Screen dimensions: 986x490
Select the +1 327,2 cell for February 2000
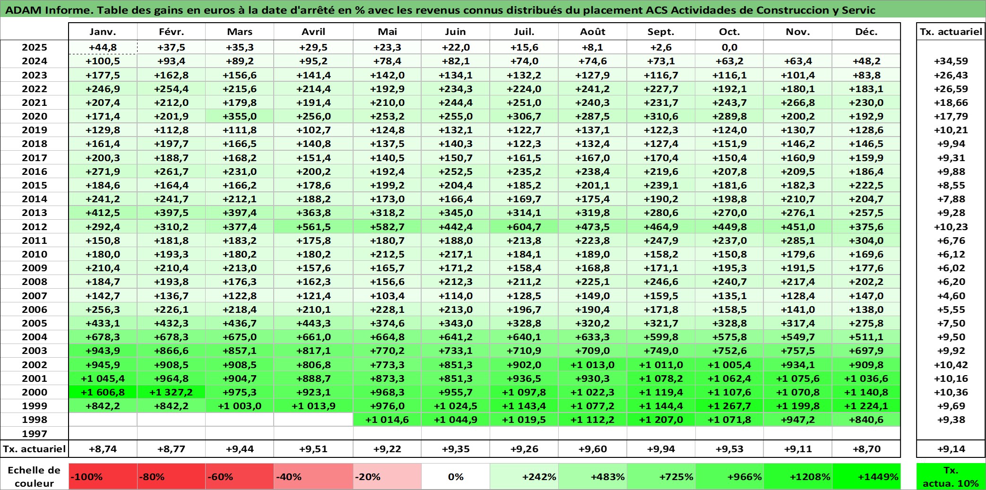171,392
